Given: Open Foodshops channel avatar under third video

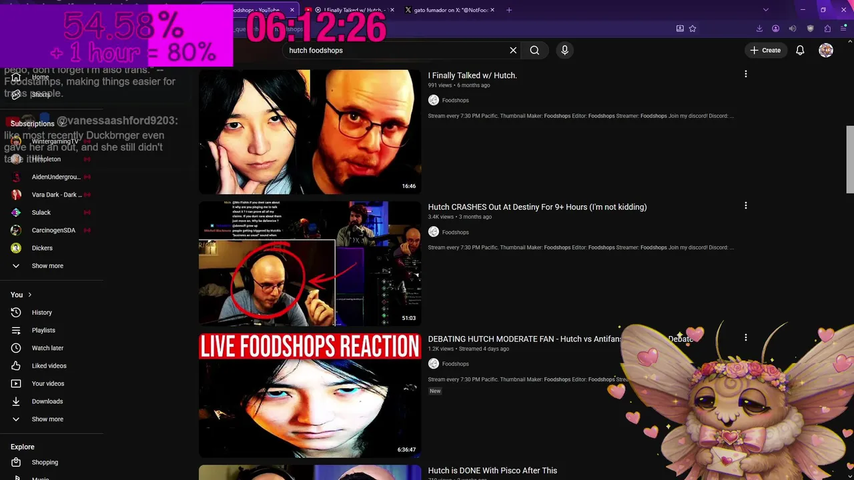Looking at the screenshot, I should 434,363.
